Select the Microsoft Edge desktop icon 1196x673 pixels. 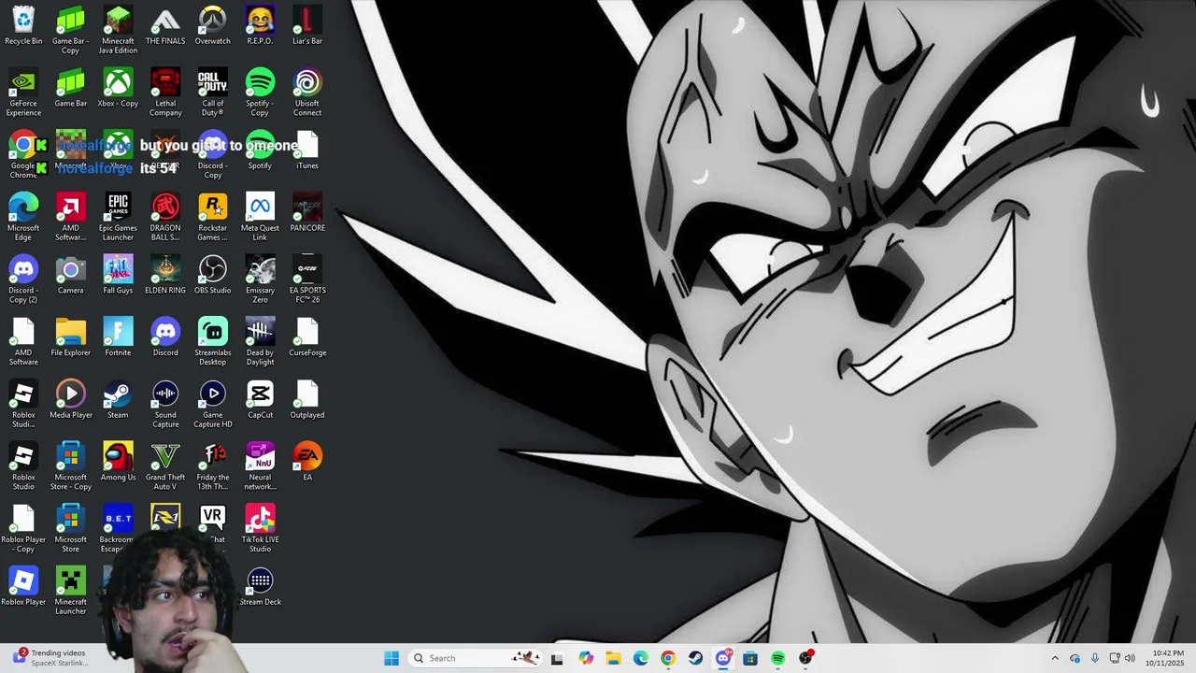click(23, 218)
